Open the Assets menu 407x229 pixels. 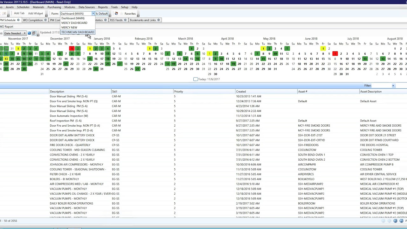pos(10,7)
